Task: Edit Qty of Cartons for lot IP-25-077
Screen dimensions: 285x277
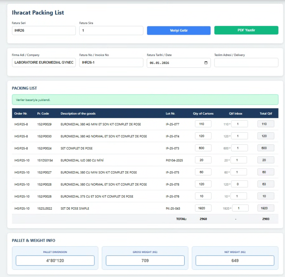Action: [x=203, y=124]
